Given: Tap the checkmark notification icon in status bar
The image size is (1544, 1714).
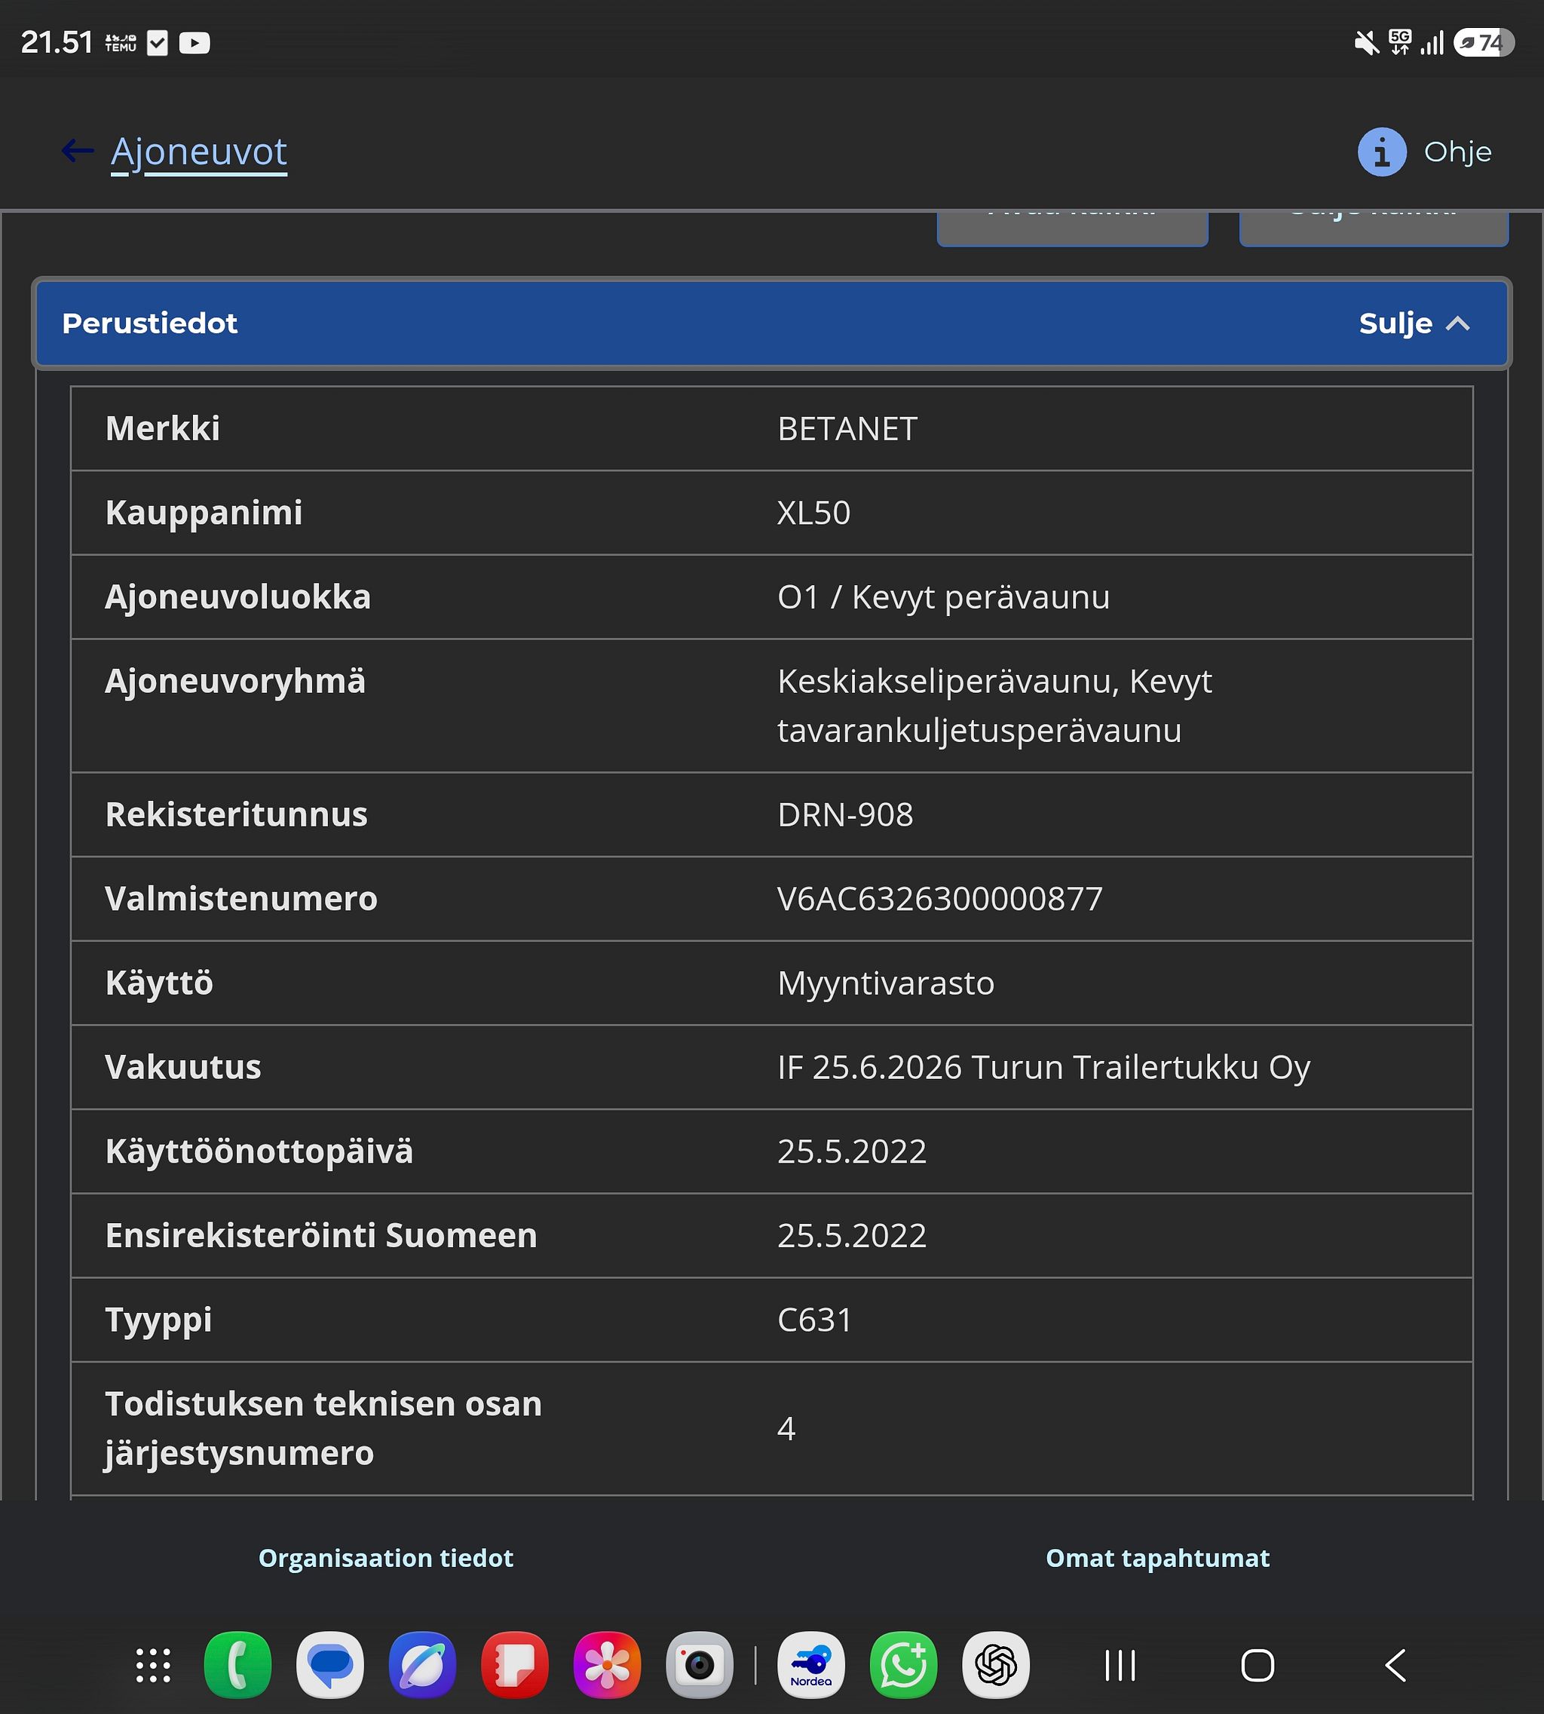Looking at the screenshot, I should coord(158,42).
